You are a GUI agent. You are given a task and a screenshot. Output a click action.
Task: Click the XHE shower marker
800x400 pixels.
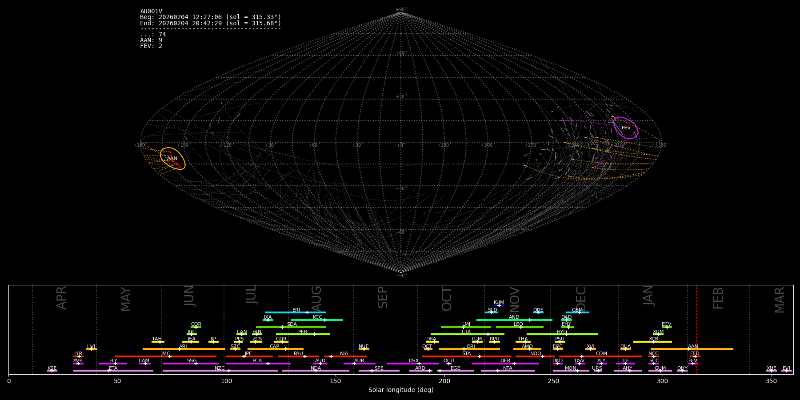coord(771,371)
